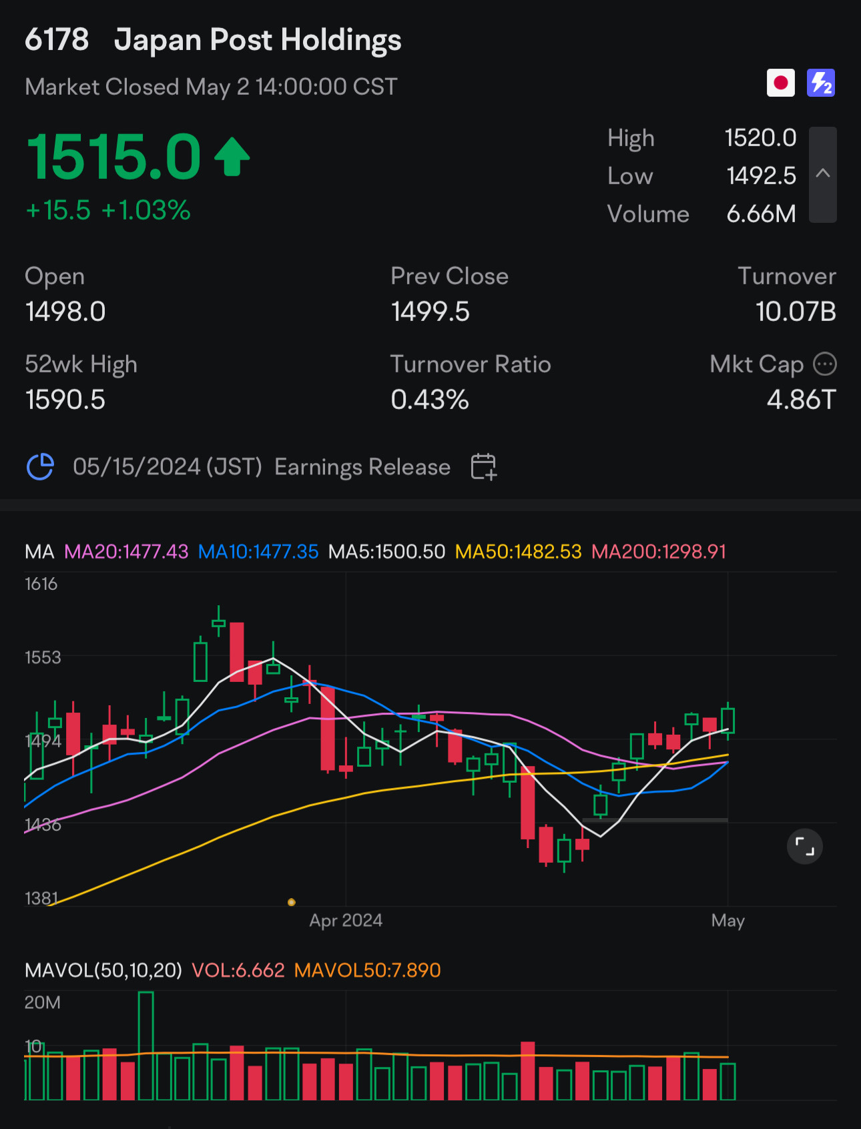Tap the VOL:6.662 volume readout
861x1129 pixels.
tap(238, 970)
